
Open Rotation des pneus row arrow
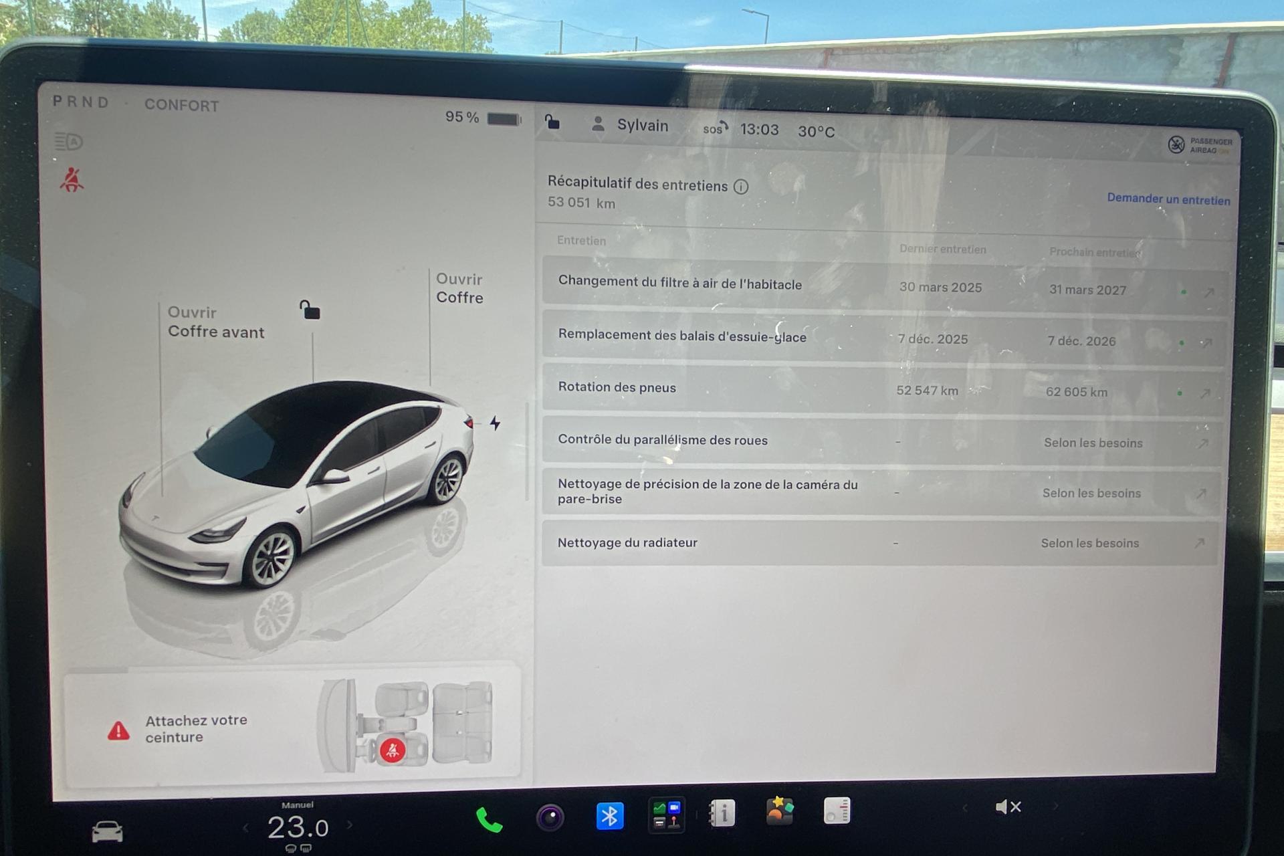pos(1205,393)
